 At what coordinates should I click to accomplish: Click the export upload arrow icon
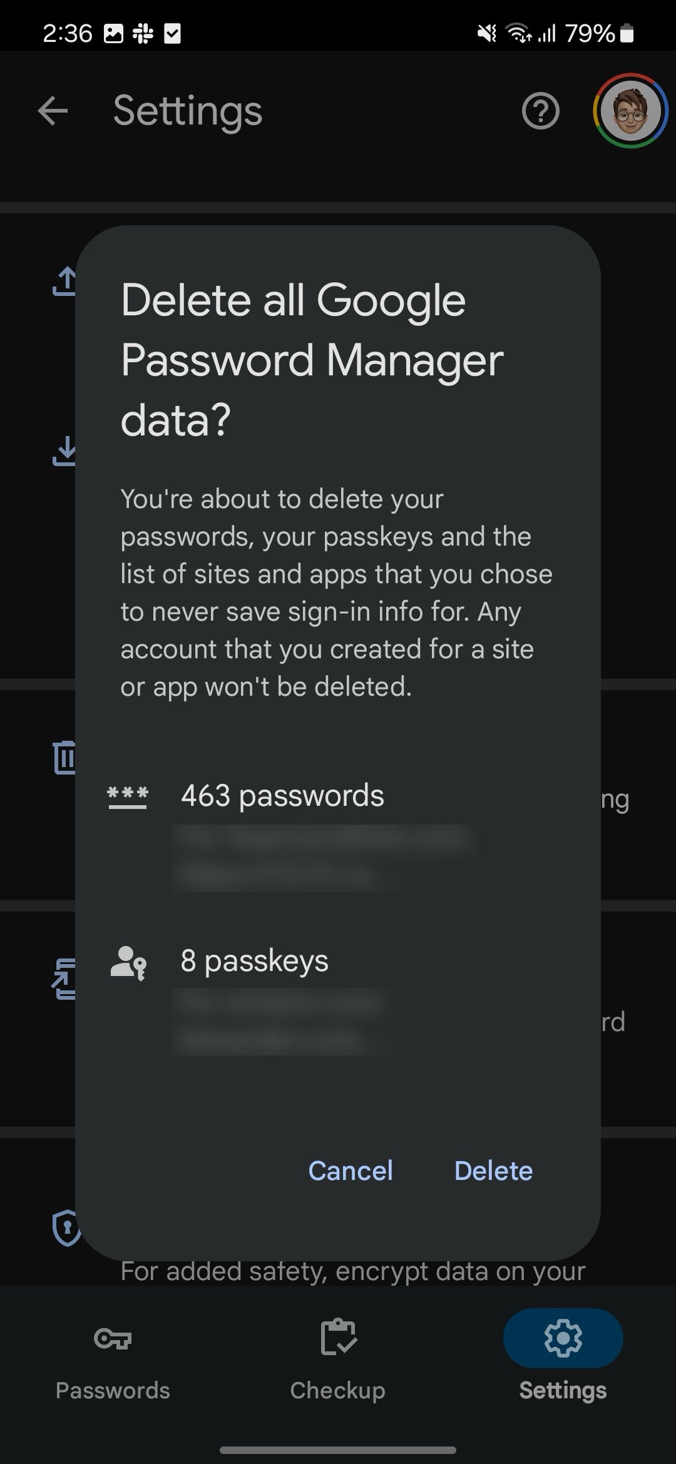point(64,282)
